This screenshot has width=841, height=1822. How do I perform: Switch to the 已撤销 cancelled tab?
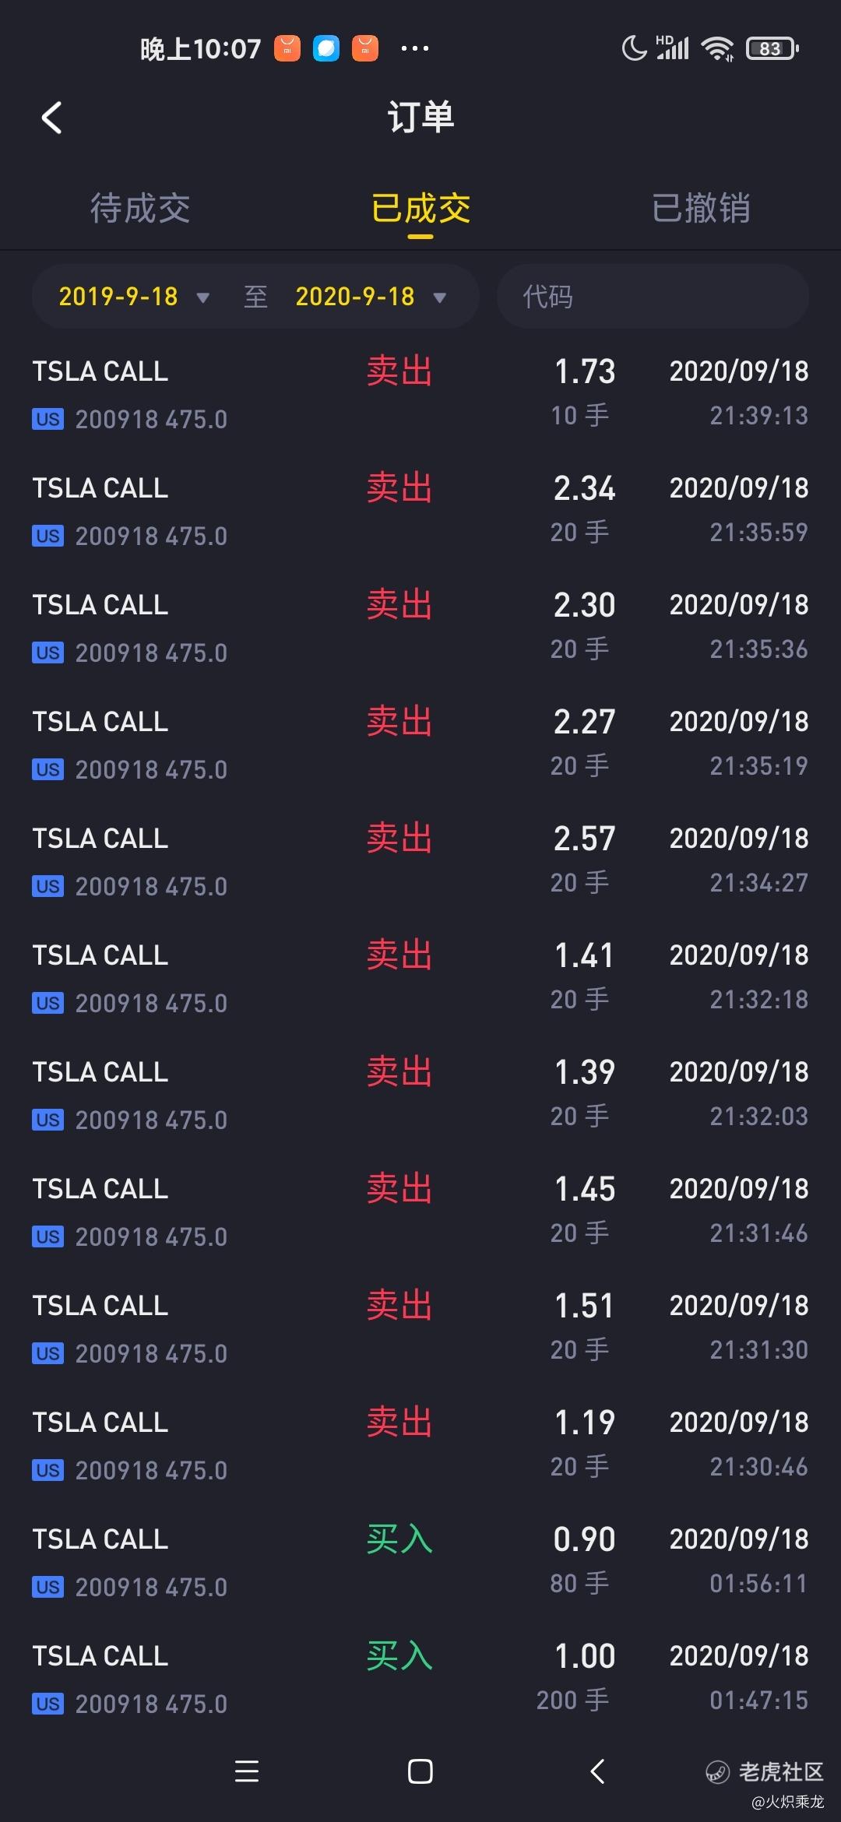click(701, 209)
